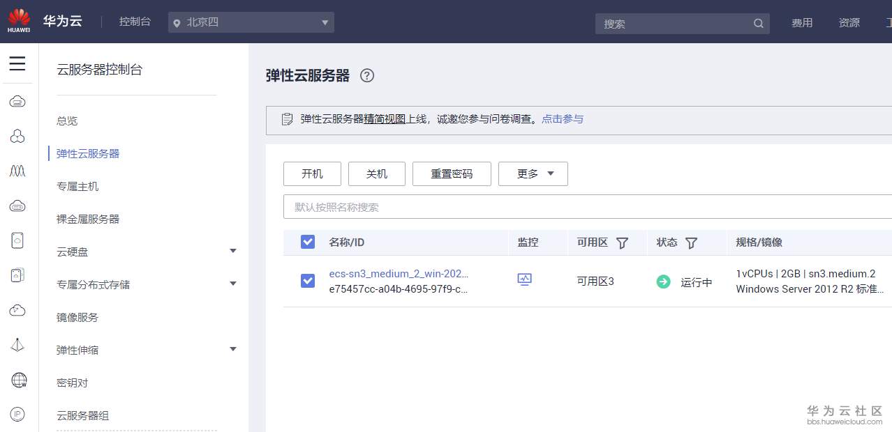892x432 pixels.
Task: Open 镜像服务 in the sidebar
Action: pyautogui.click(x=77, y=317)
